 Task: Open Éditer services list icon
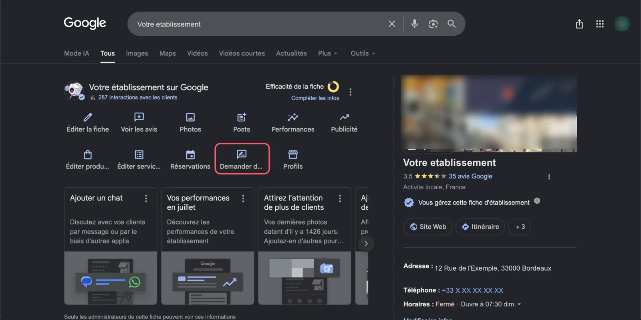click(139, 154)
